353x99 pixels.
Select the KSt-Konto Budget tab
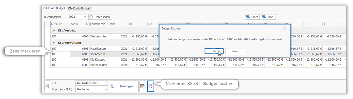point(54,8)
